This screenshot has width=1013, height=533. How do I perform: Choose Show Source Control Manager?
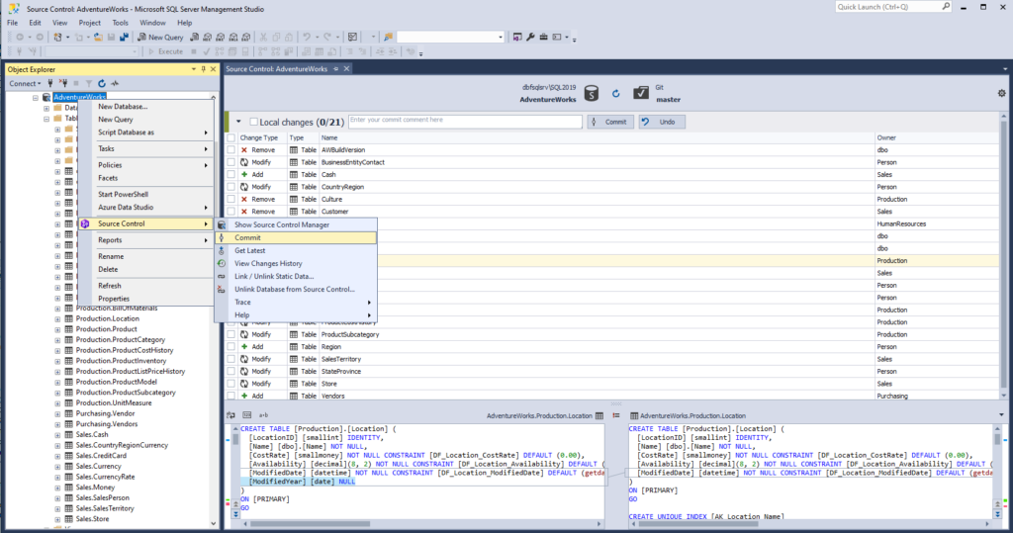click(296, 224)
